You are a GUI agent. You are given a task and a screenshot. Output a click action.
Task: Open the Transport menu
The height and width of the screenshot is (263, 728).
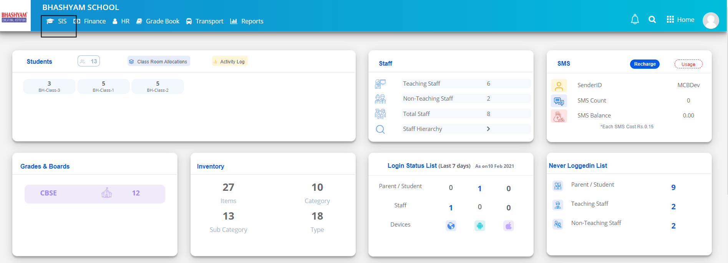pos(205,21)
